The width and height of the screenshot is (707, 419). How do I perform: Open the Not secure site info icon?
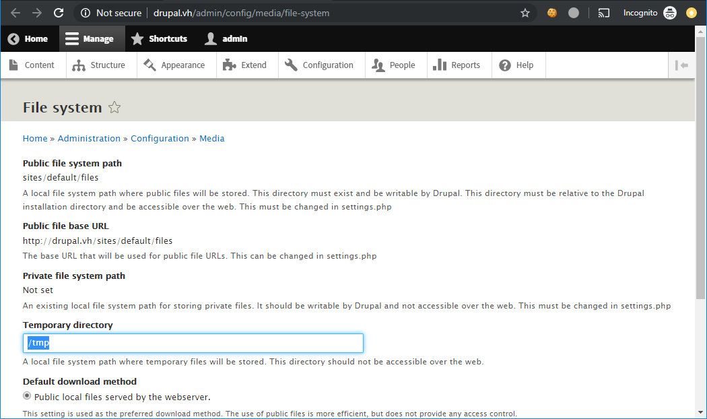[x=86, y=13]
